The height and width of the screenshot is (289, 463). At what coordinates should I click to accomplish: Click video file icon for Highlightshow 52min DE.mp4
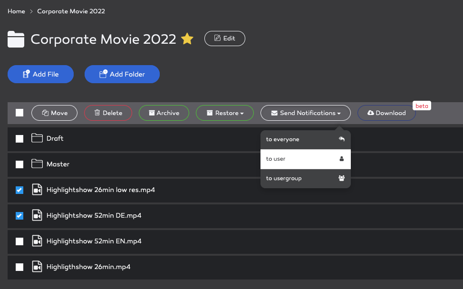37,215
